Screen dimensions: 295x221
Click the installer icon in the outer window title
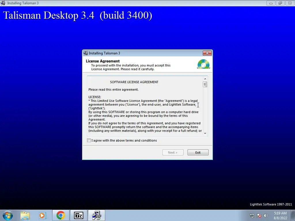point(3,3)
